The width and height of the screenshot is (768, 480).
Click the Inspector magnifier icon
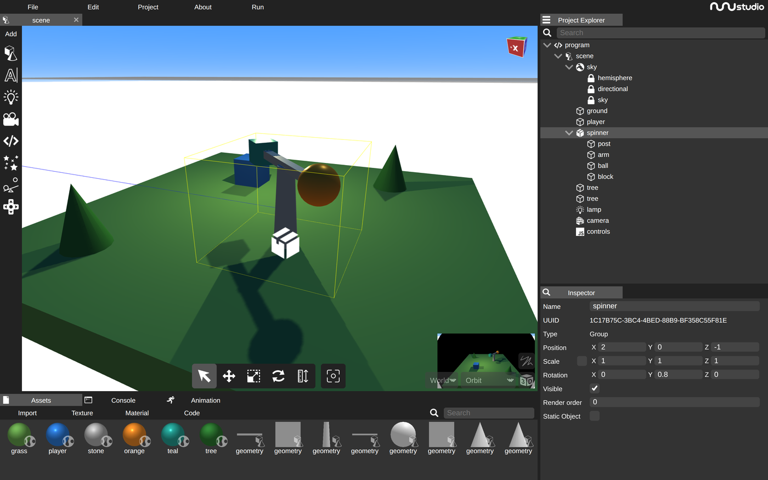pyautogui.click(x=546, y=292)
